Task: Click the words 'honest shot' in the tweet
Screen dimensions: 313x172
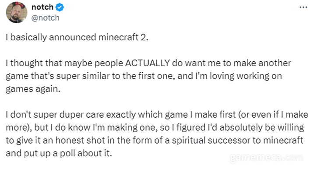Action: 80,140
